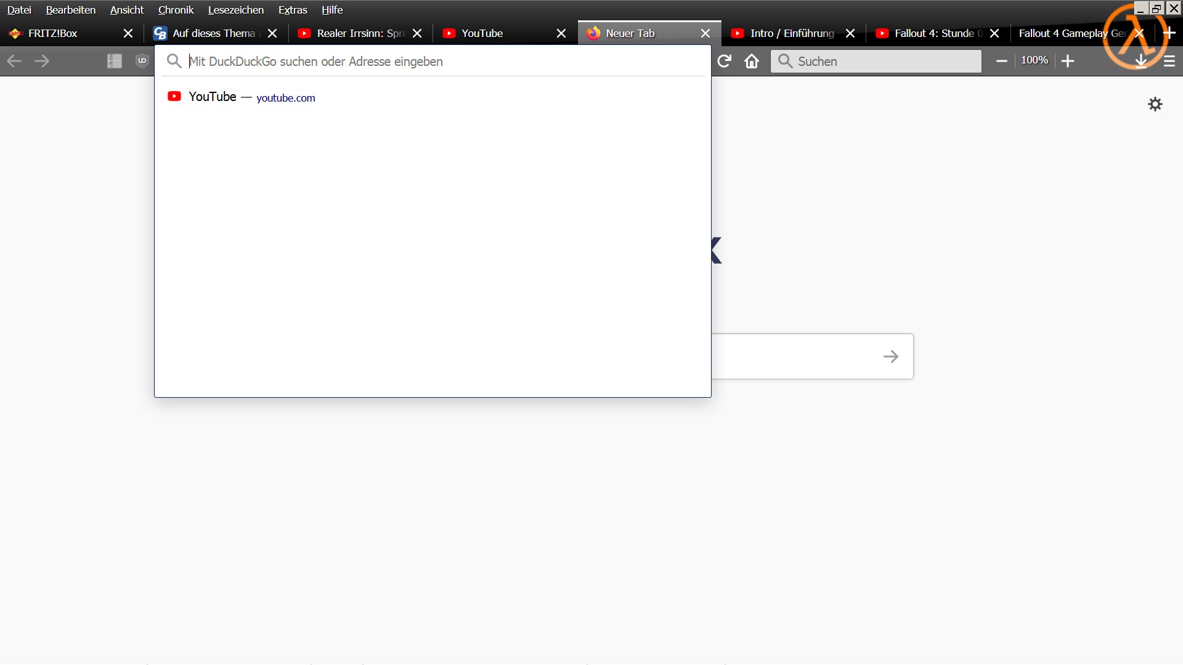Reset zoom by clicking 100% label
The height and width of the screenshot is (665, 1183).
(x=1035, y=60)
